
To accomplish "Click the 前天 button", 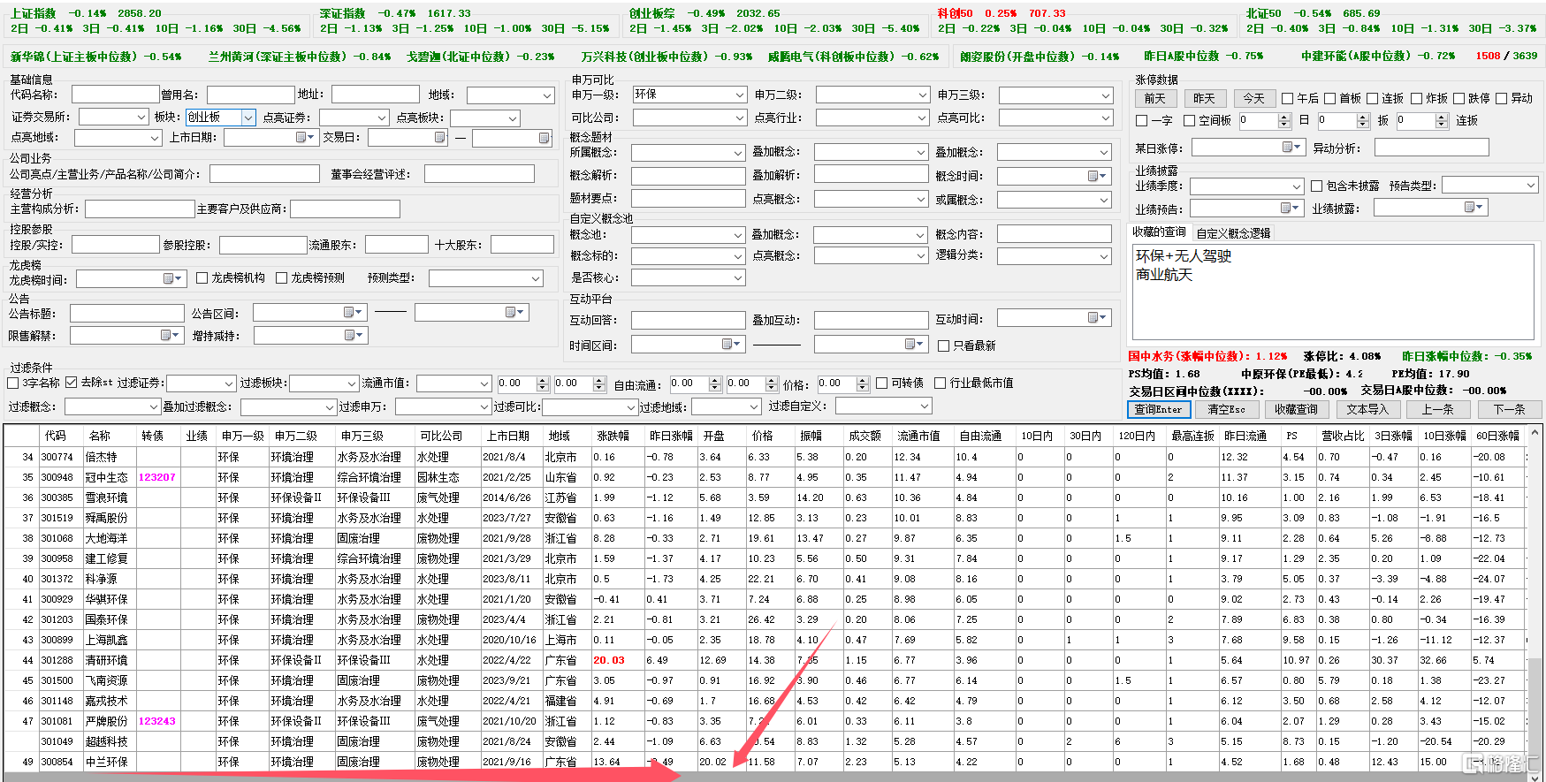I will 1154,98.
